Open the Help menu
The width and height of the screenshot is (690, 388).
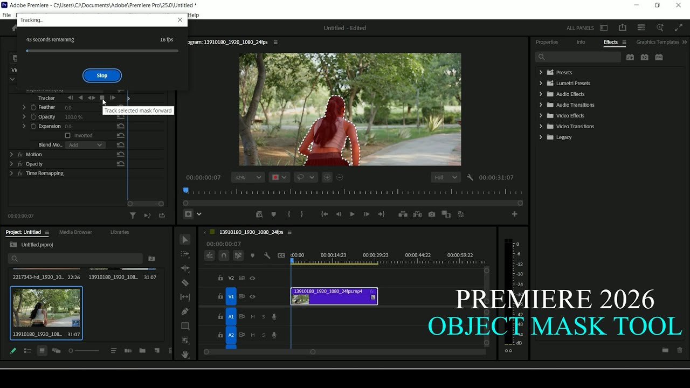point(194,15)
